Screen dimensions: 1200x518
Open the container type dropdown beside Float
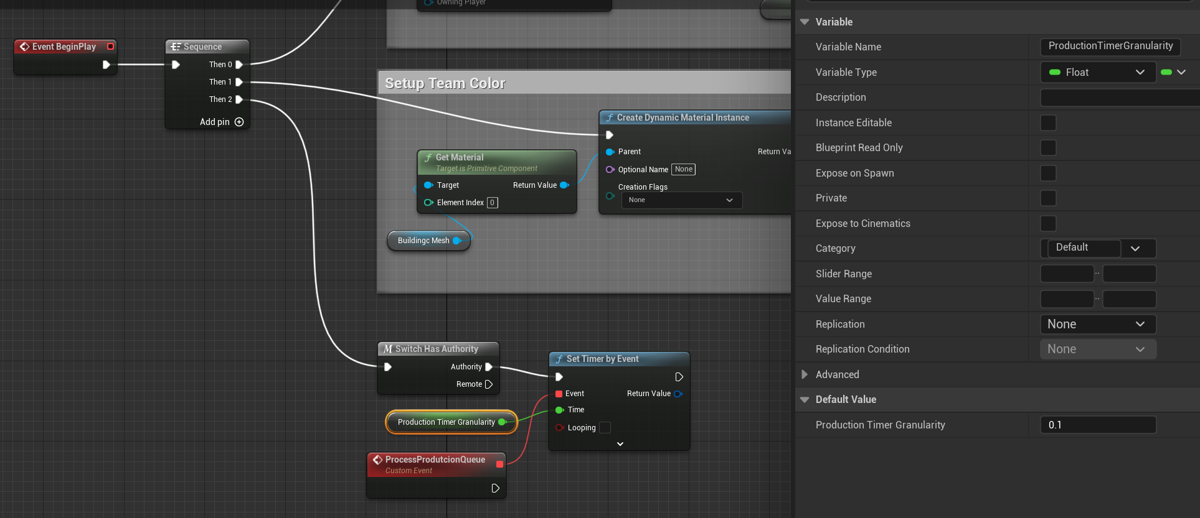pyautogui.click(x=1174, y=72)
